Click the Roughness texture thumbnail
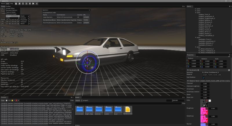 204,111
